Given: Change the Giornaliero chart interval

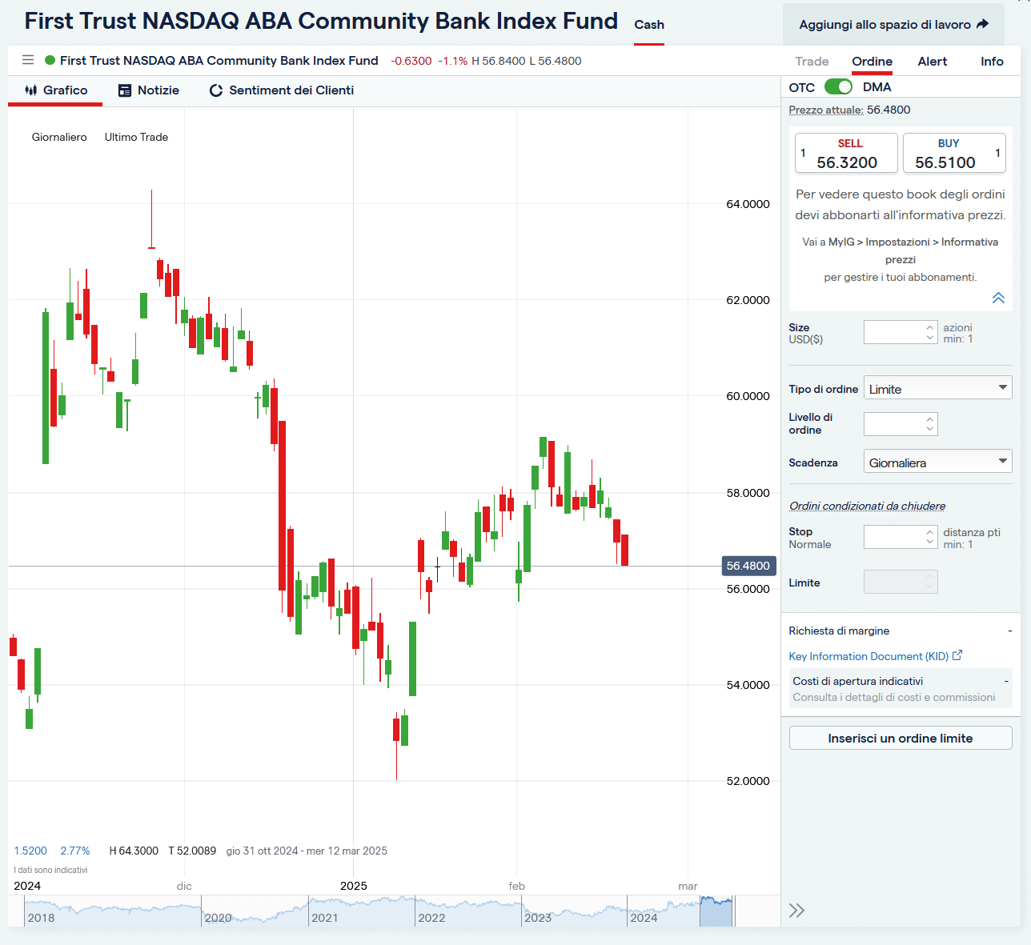Looking at the screenshot, I should coord(59,137).
